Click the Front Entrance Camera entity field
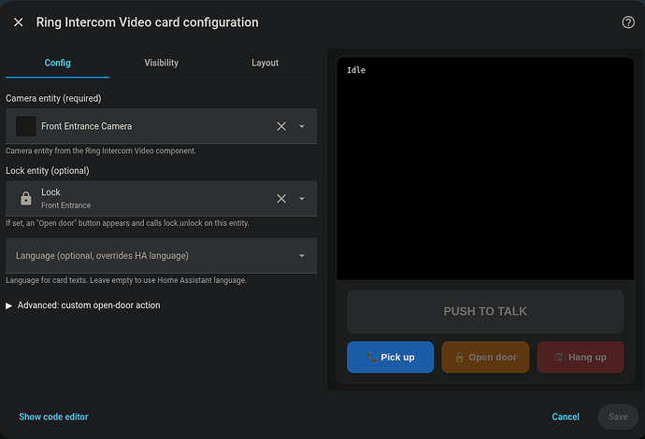645x439 pixels. [161, 126]
